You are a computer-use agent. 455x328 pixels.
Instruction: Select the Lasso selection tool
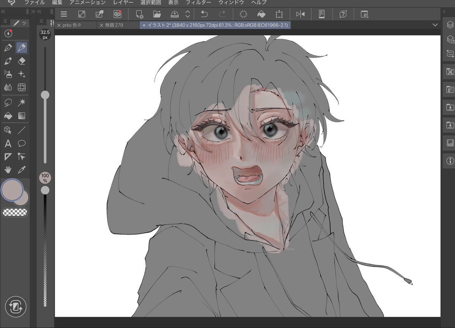point(8,102)
